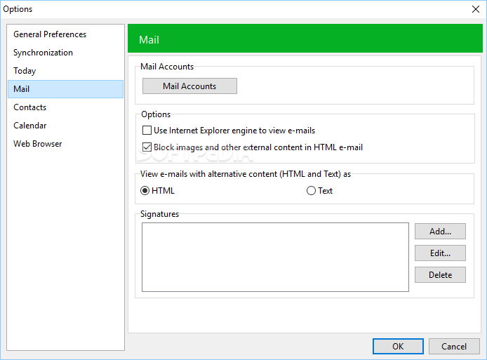Click Edit... signature button
The width and height of the screenshot is (487, 360).
(440, 253)
